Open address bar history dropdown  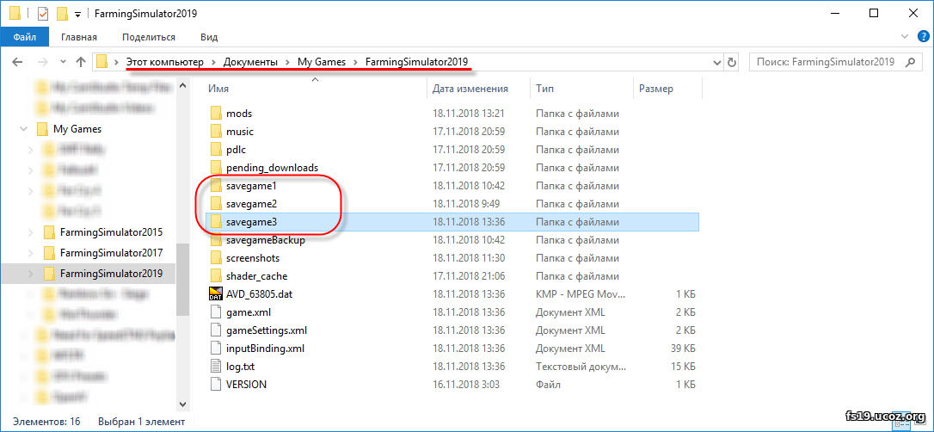pos(716,61)
